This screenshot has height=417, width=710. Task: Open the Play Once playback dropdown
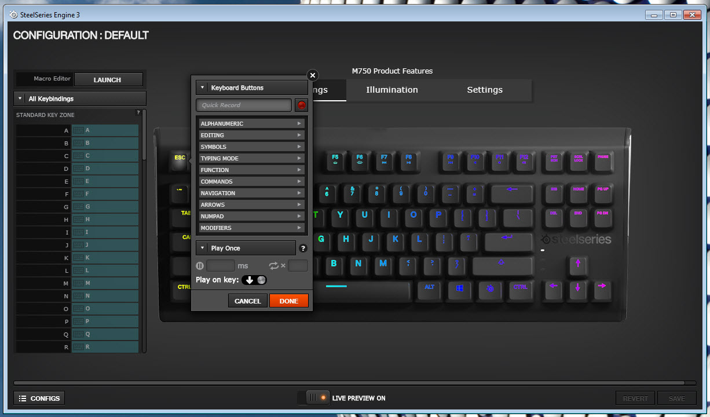[x=246, y=248]
